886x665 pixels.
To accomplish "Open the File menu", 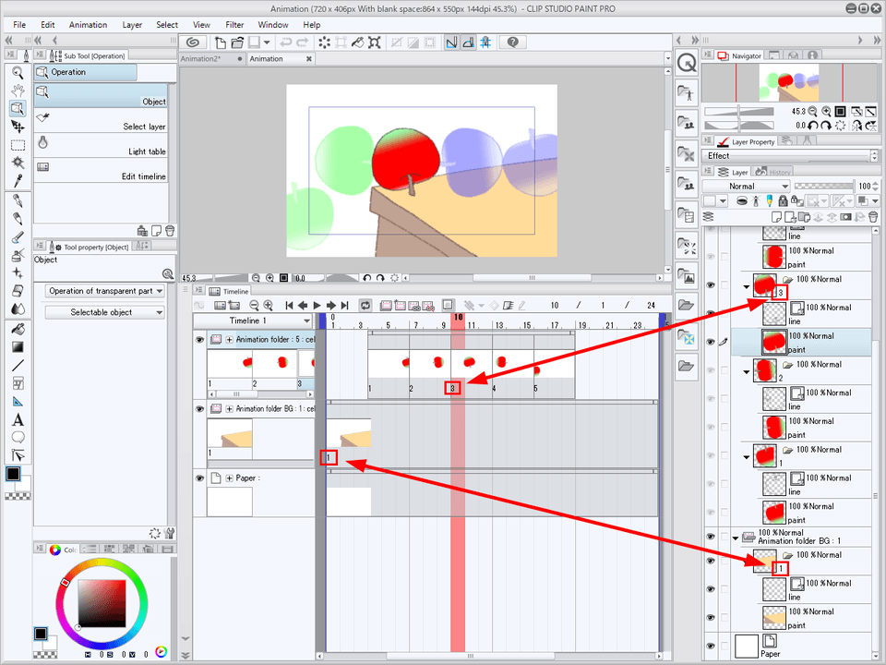I will point(19,25).
